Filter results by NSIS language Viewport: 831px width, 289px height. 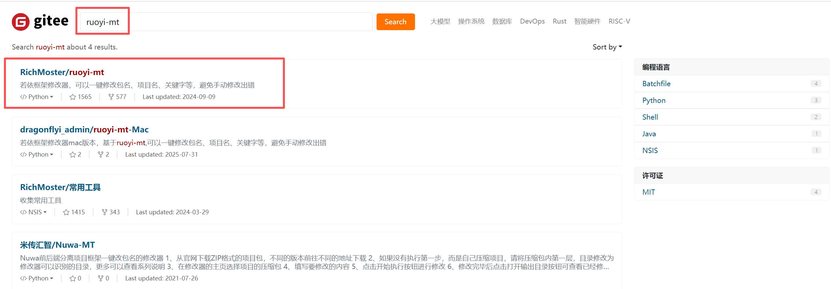tap(731, 150)
